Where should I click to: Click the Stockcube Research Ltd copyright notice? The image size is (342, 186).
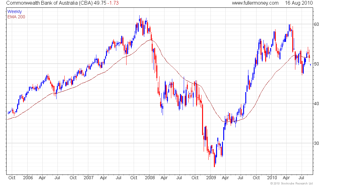click(x=291, y=184)
